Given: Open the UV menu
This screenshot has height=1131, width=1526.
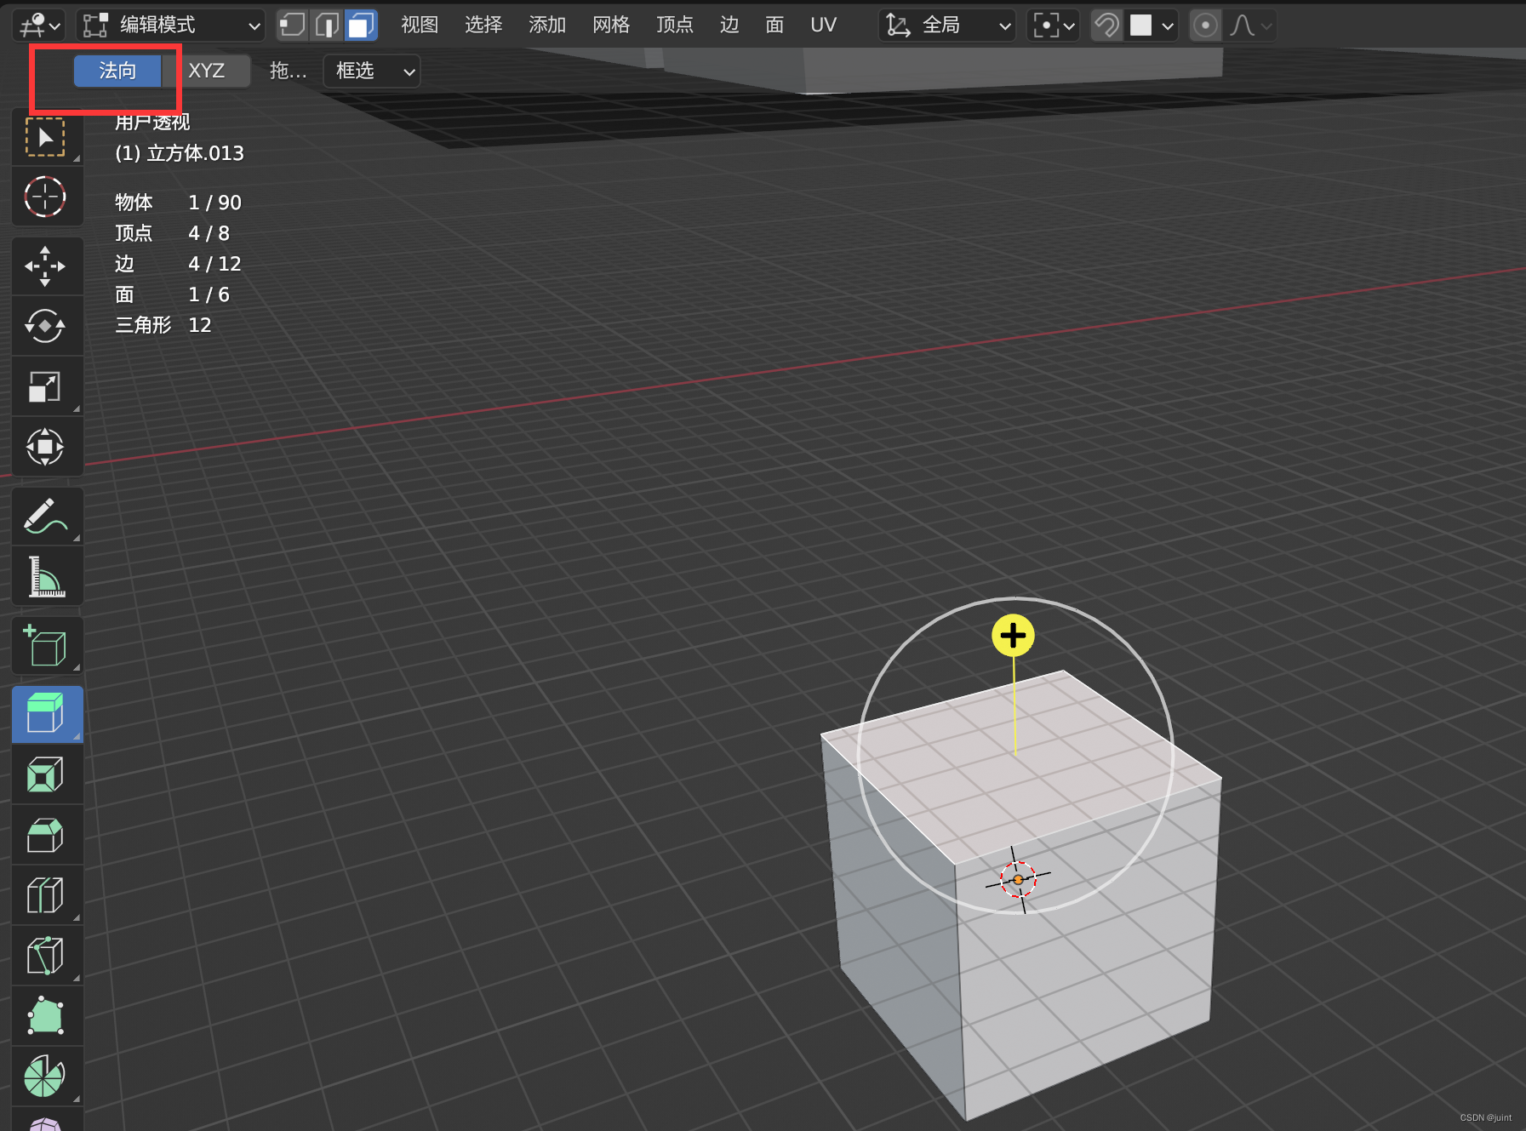Looking at the screenshot, I should [823, 25].
